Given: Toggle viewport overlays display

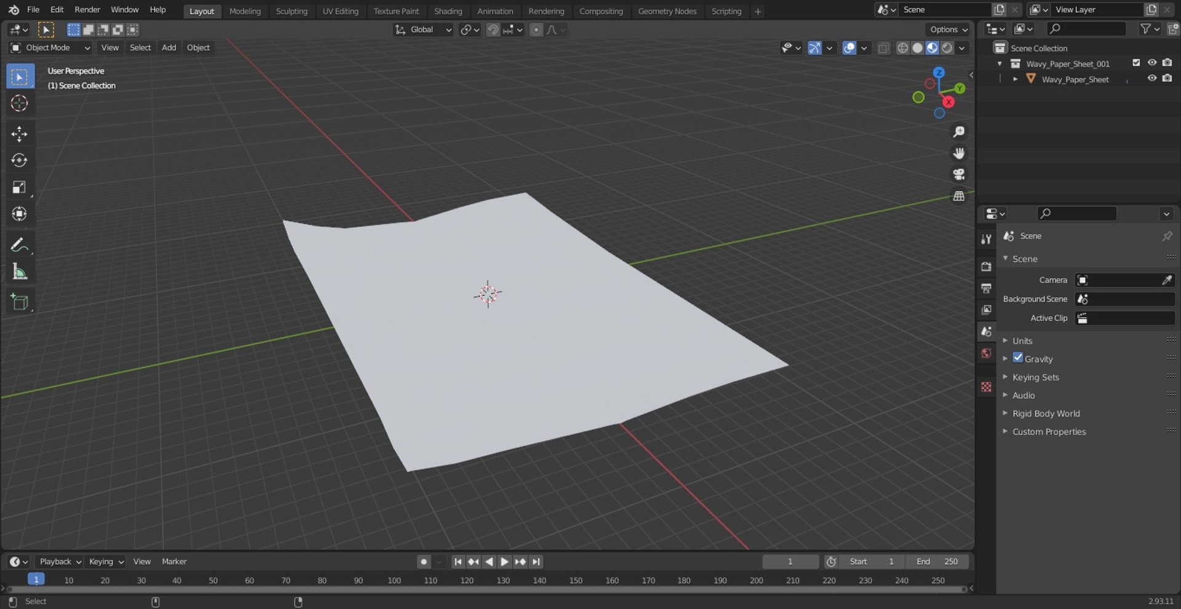Looking at the screenshot, I should [x=849, y=48].
